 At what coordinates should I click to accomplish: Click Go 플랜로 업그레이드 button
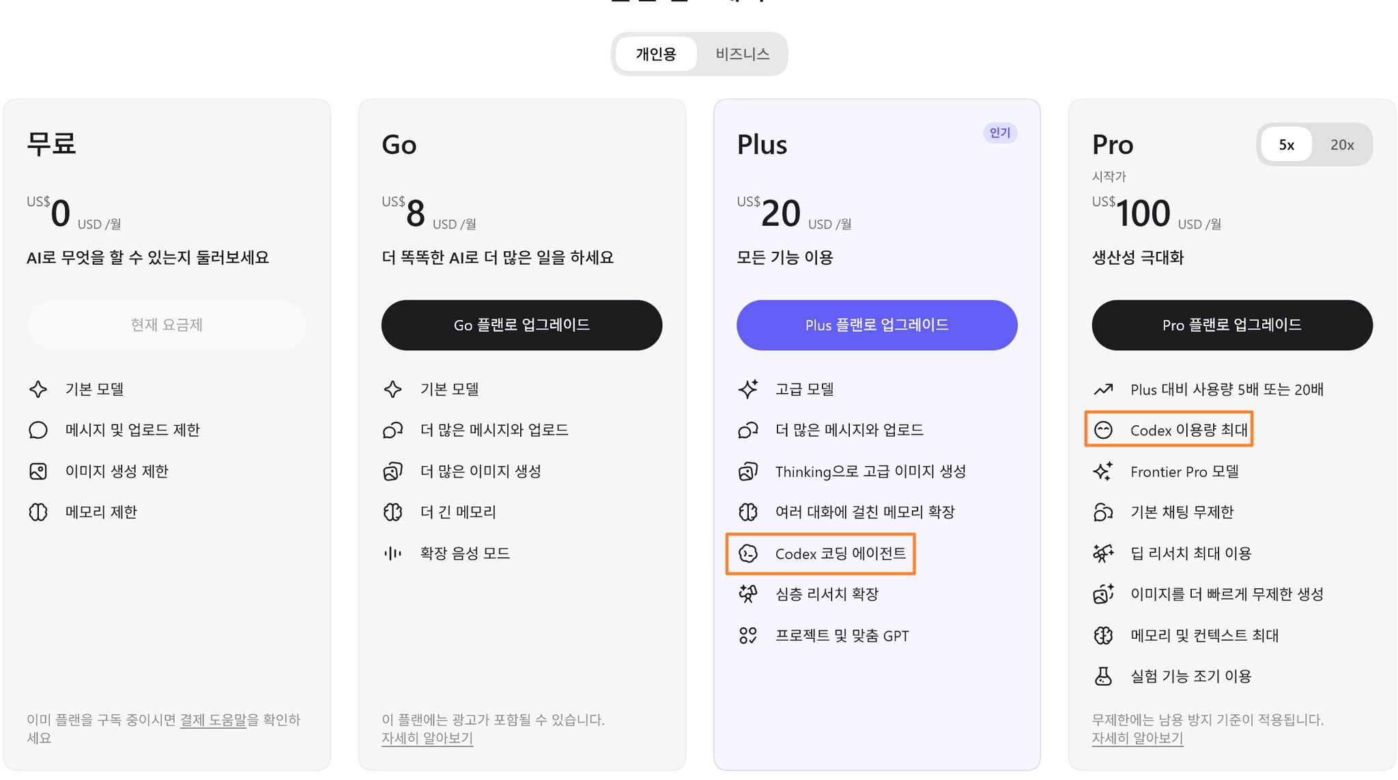522,325
